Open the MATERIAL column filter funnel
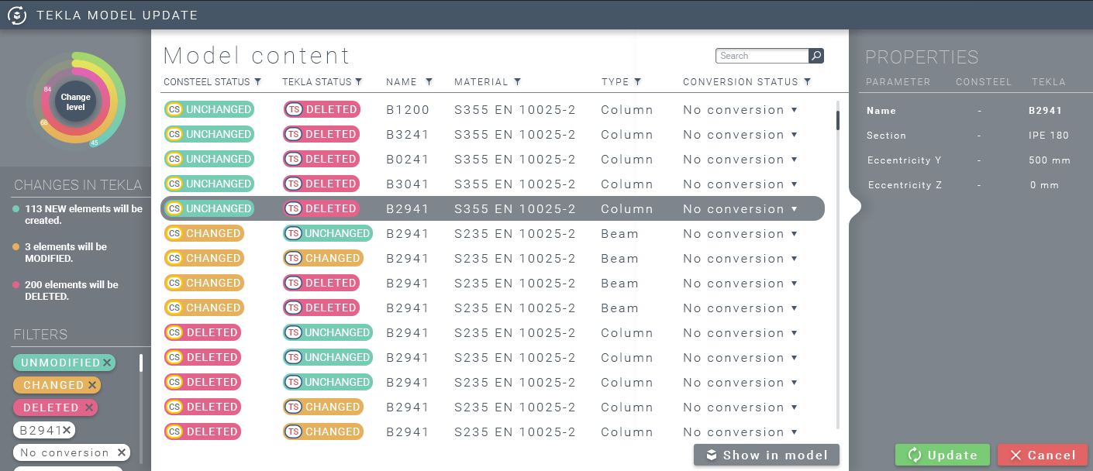Image resolution: width=1093 pixels, height=471 pixels. pyautogui.click(x=517, y=81)
